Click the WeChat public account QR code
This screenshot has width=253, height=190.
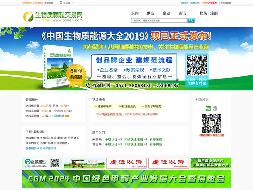point(212,123)
